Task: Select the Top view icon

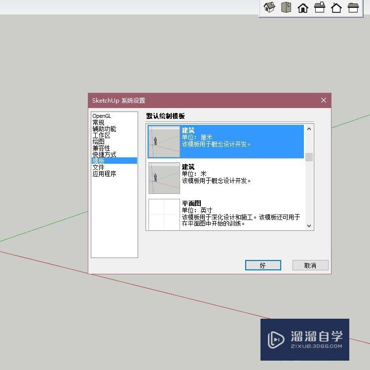Action: (286, 7)
